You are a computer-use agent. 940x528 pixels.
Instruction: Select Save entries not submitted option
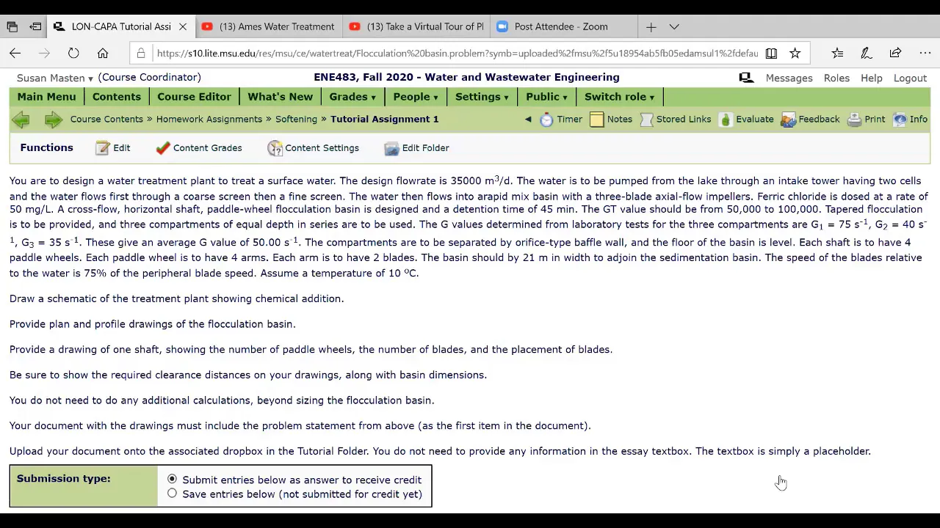pos(172,494)
